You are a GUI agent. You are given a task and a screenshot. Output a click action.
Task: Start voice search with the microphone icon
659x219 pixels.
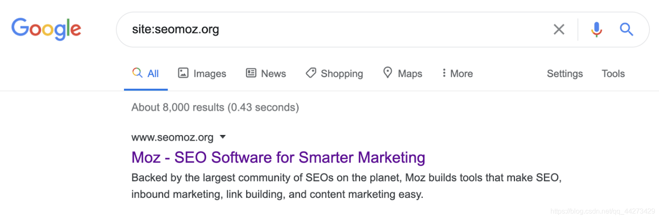coord(596,30)
